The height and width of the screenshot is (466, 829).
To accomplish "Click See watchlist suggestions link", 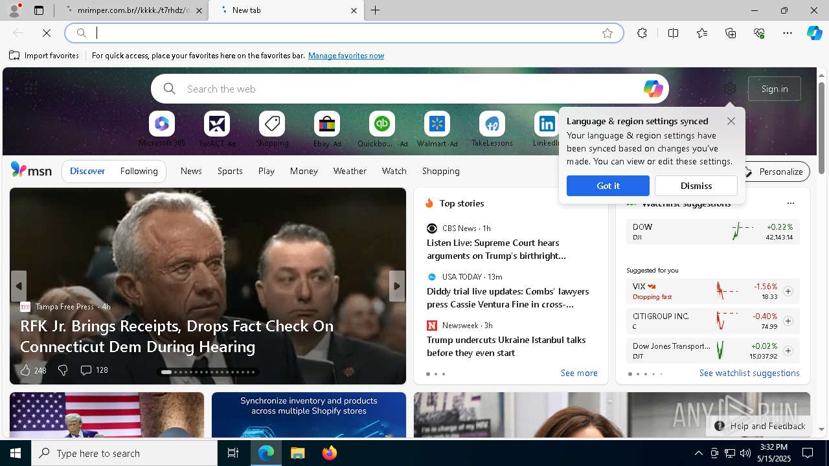I will coord(749,373).
